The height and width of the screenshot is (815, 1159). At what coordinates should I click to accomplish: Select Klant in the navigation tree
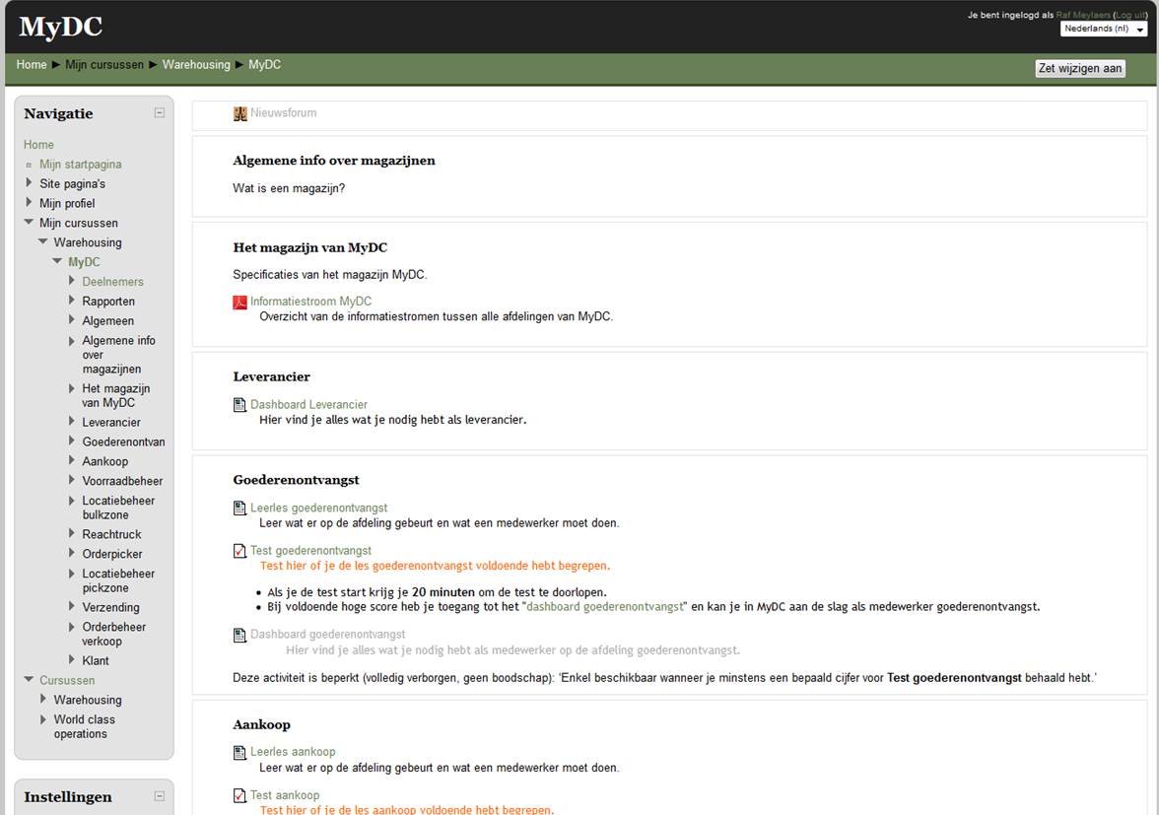click(96, 660)
